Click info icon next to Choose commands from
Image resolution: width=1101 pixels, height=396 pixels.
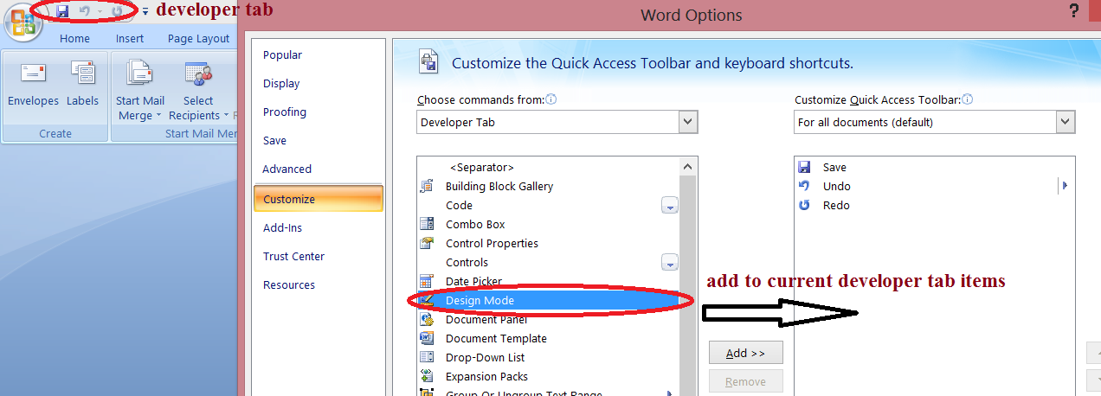click(551, 99)
